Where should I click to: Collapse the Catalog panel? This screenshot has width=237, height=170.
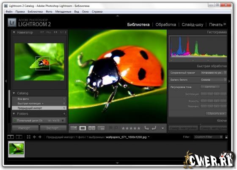pos(14,93)
